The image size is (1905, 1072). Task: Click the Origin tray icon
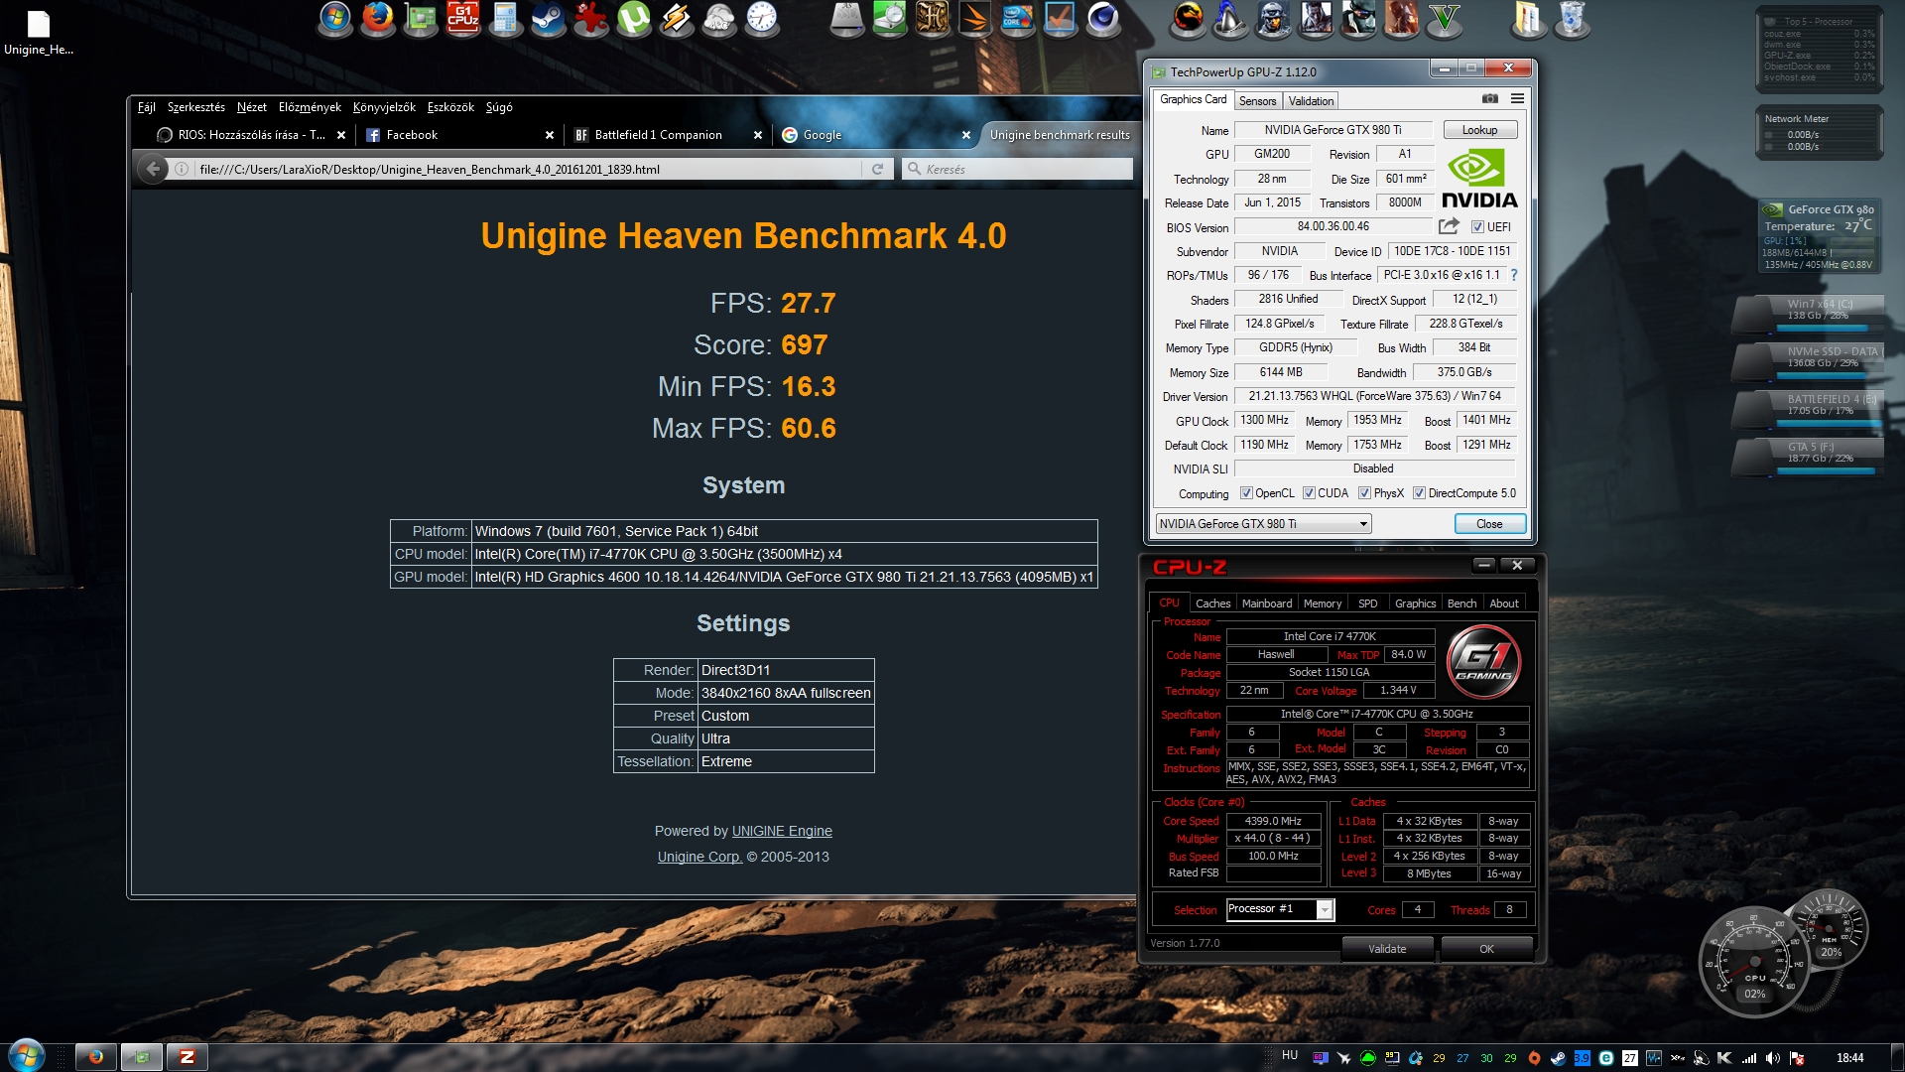point(1534,1058)
